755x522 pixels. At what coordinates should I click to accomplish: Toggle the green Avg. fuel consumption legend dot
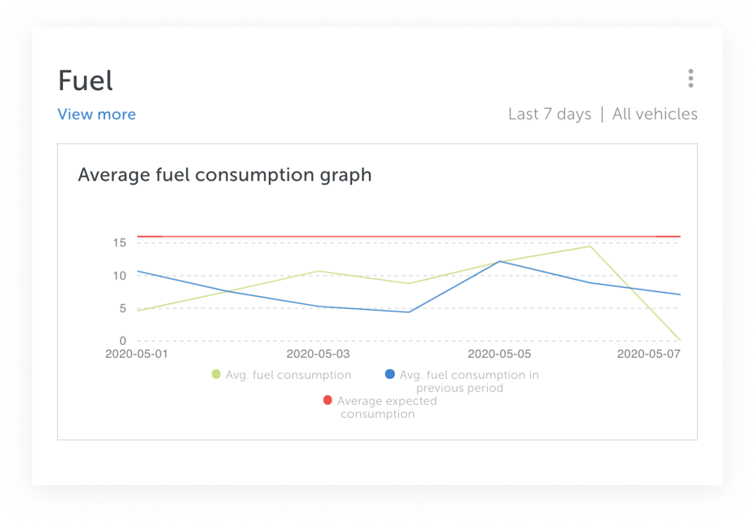[x=216, y=374]
